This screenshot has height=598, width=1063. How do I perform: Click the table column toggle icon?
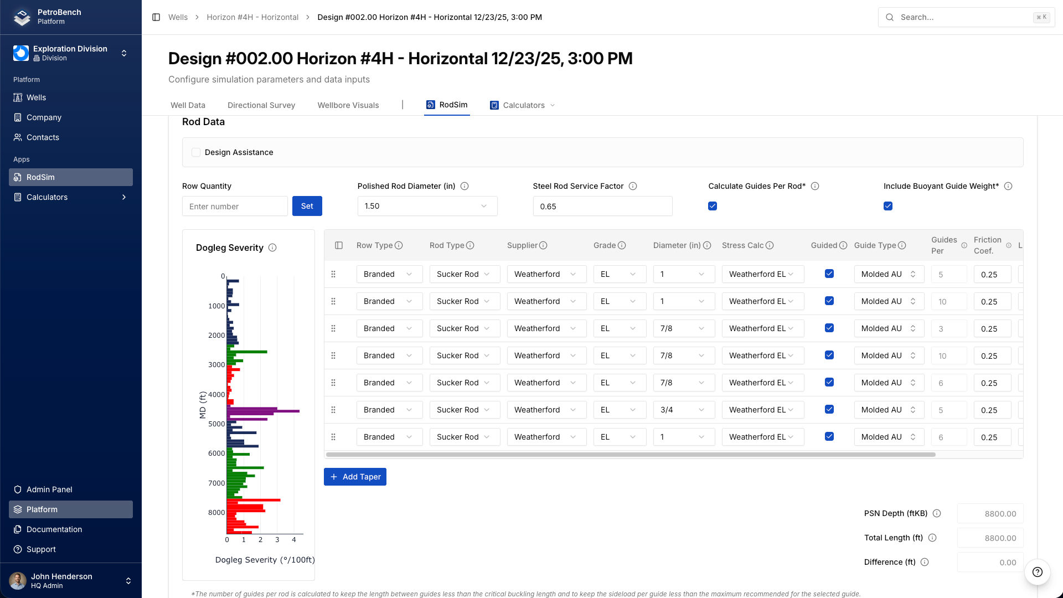(339, 245)
